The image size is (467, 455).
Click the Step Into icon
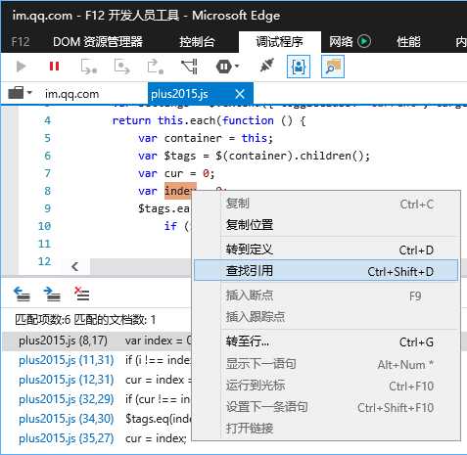[x=89, y=67]
